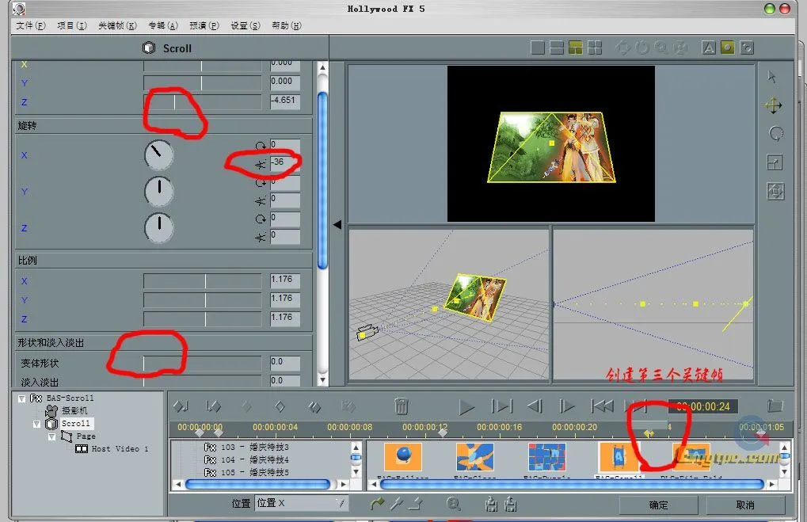
Task: Switch to single view layout
Action: point(537,48)
